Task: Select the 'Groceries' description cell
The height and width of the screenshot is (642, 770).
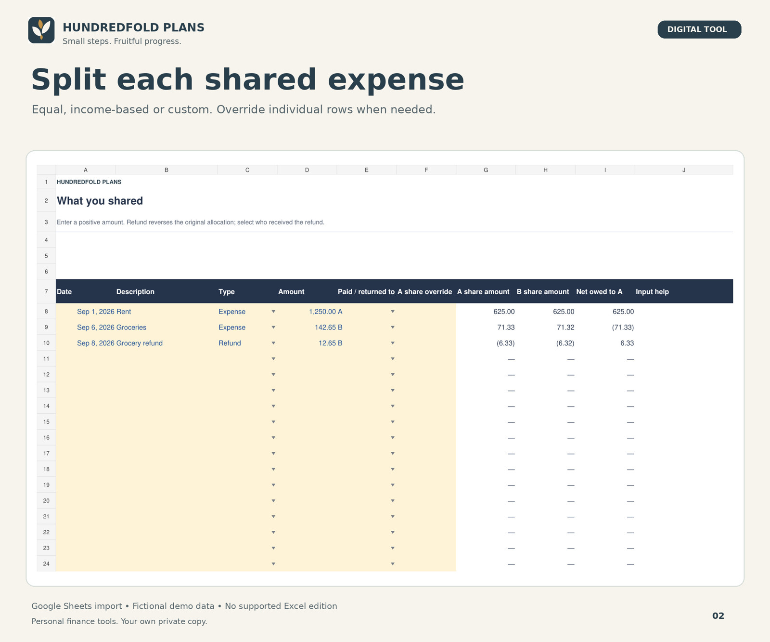Action: coord(167,328)
